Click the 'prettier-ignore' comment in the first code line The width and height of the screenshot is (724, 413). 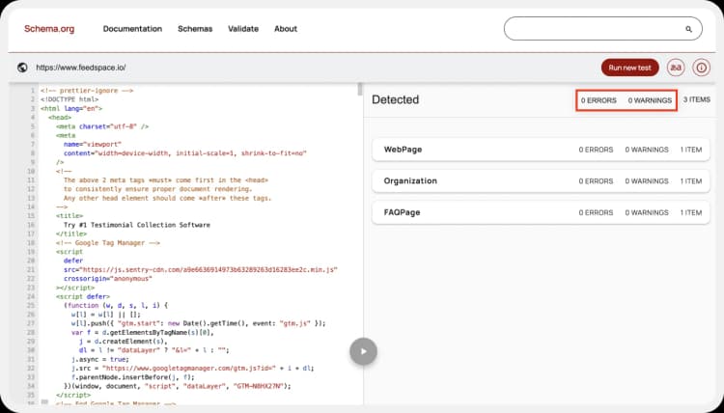pos(87,91)
